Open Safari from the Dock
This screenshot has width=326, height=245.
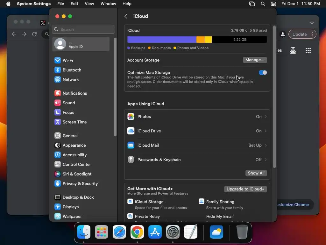(119, 232)
